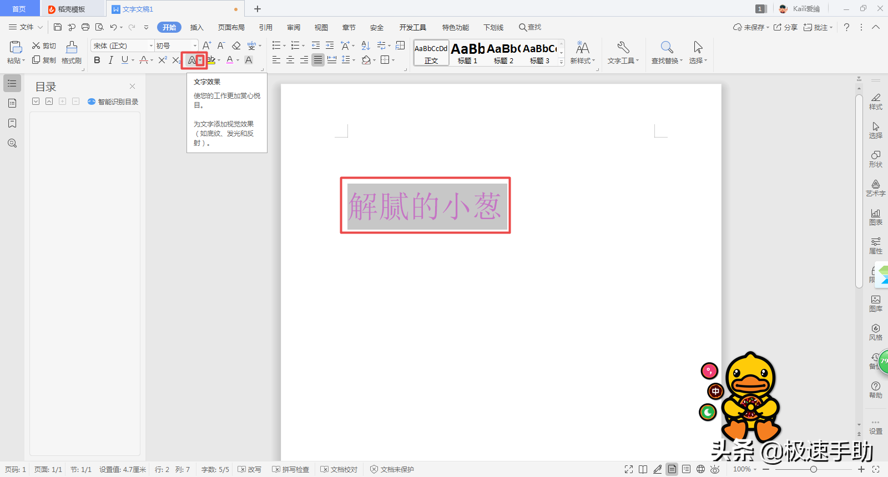Switch to the 引用 ribbon tab

[266, 27]
